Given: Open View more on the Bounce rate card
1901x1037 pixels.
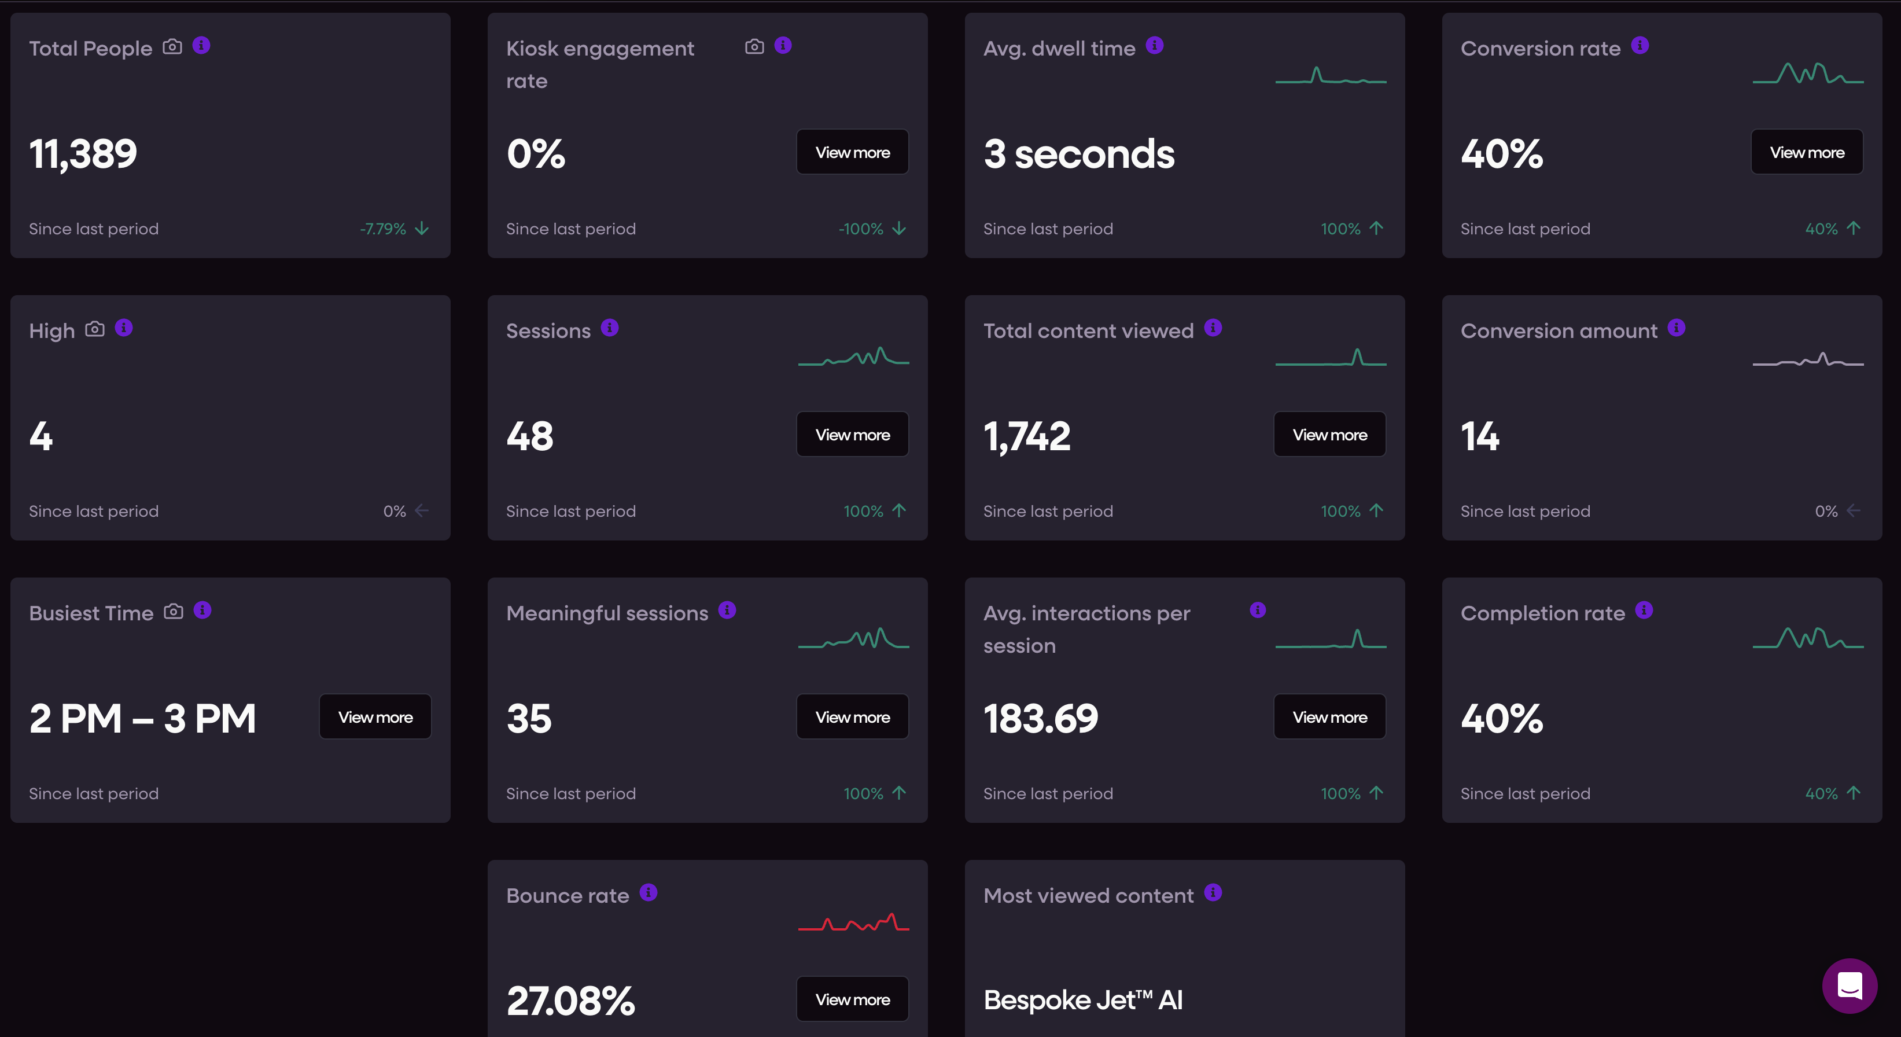Looking at the screenshot, I should [x=852, y=999].
